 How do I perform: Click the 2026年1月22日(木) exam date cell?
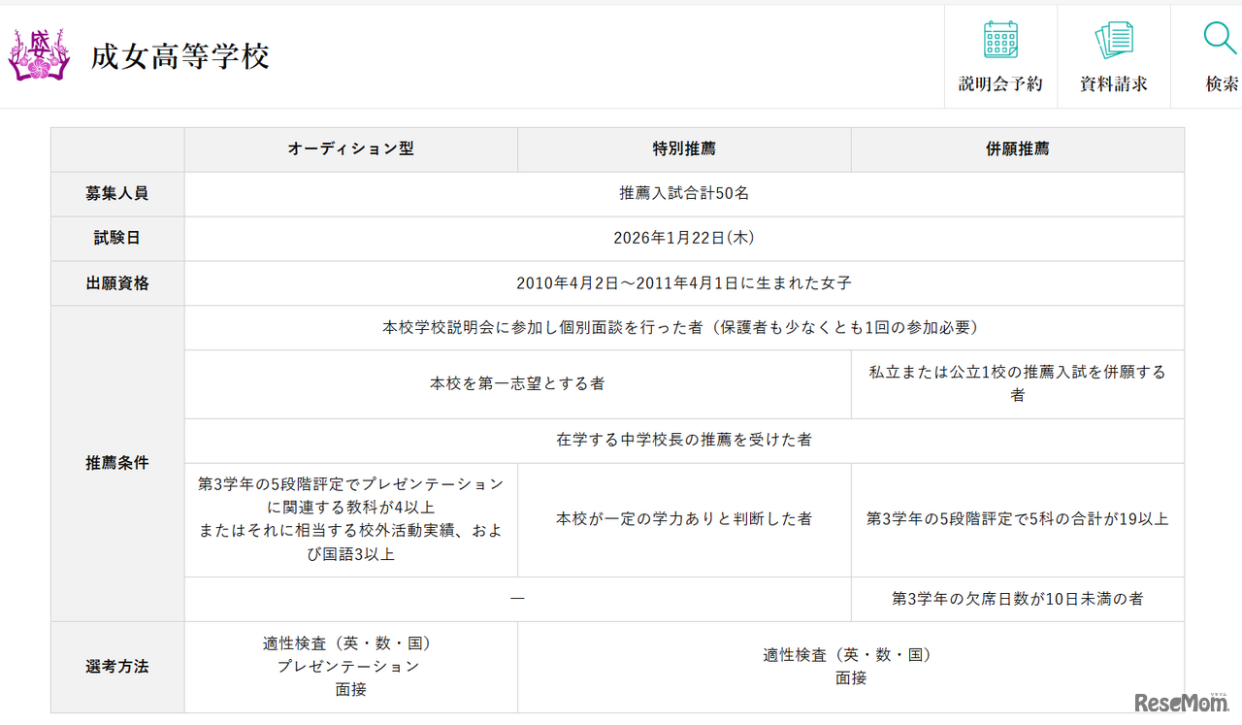pos(683,238)
